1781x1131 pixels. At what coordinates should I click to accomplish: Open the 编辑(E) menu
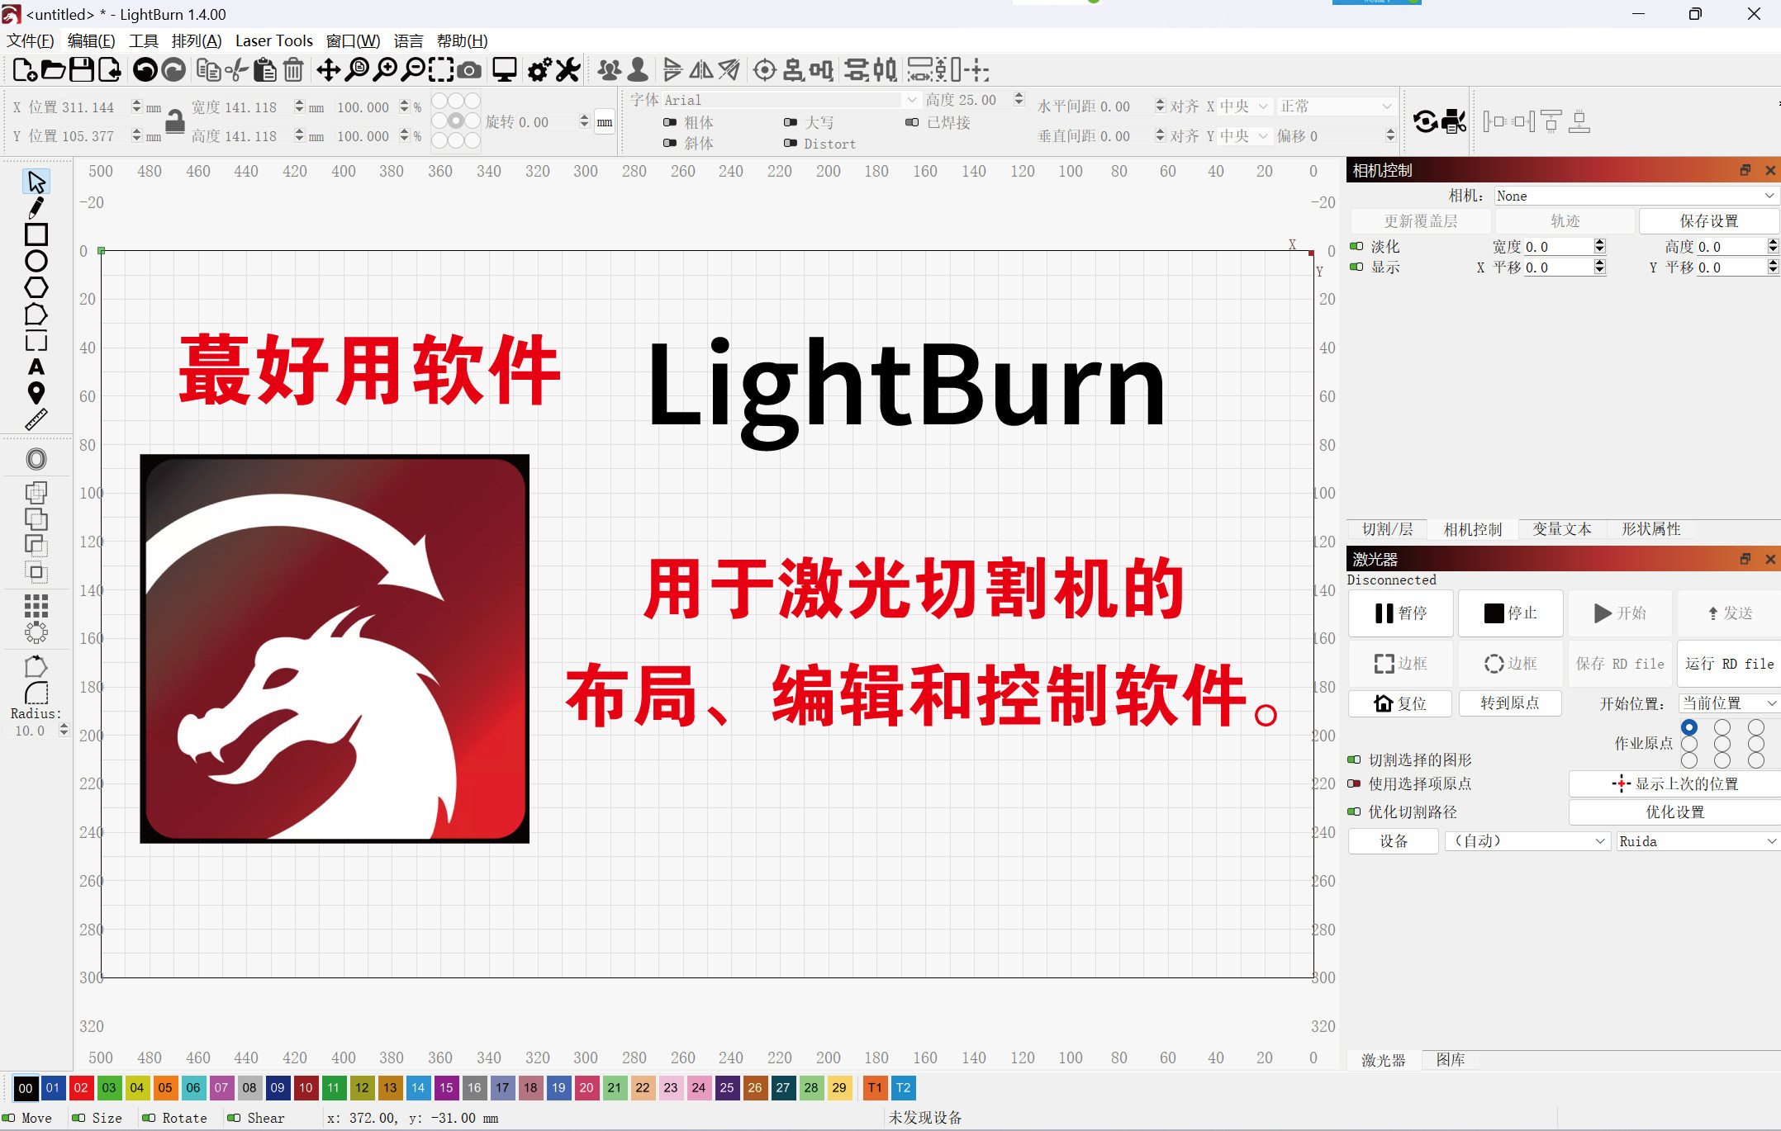92,40
